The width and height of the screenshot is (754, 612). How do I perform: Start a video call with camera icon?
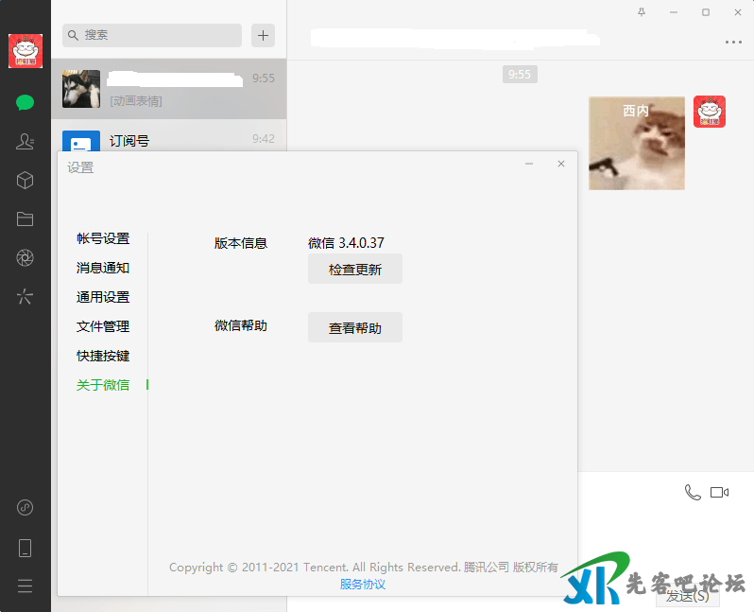coord(720,492)
